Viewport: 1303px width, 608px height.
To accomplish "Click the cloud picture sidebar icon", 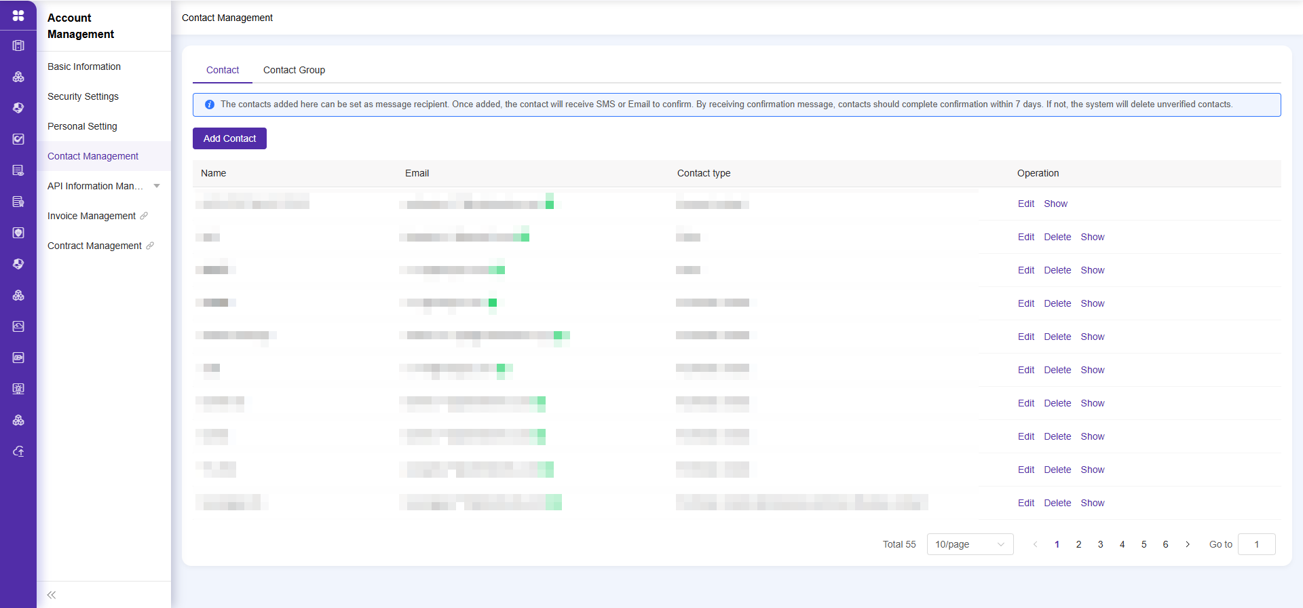I will 18,326.
